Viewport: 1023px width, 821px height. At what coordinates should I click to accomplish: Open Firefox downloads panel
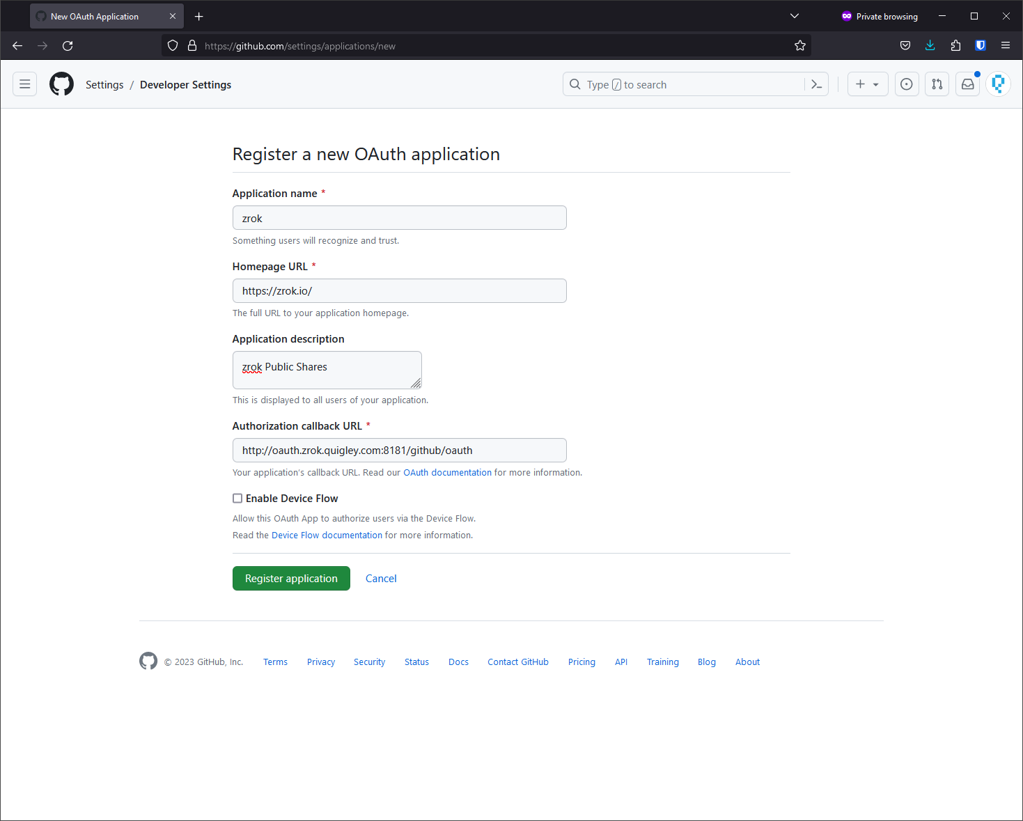930,46
